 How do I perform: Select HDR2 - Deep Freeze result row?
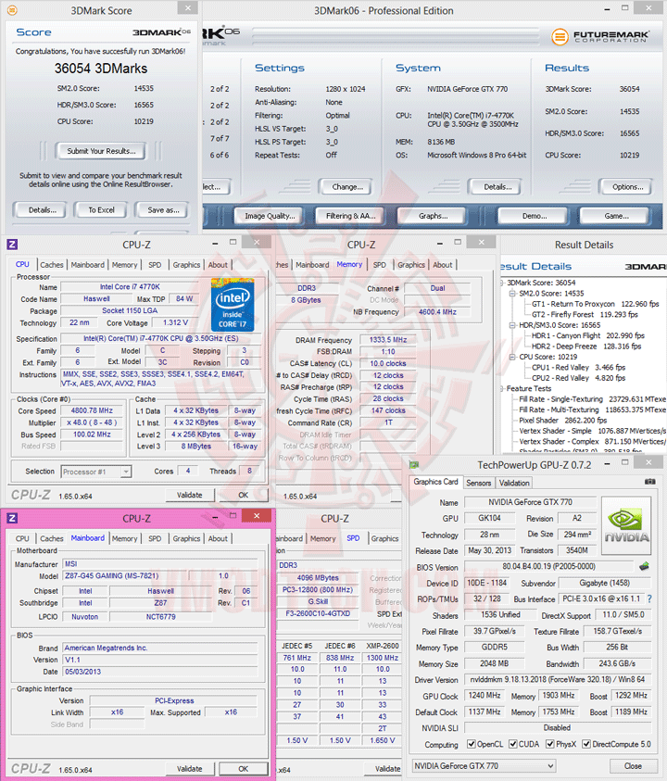[x=585, y=346]
